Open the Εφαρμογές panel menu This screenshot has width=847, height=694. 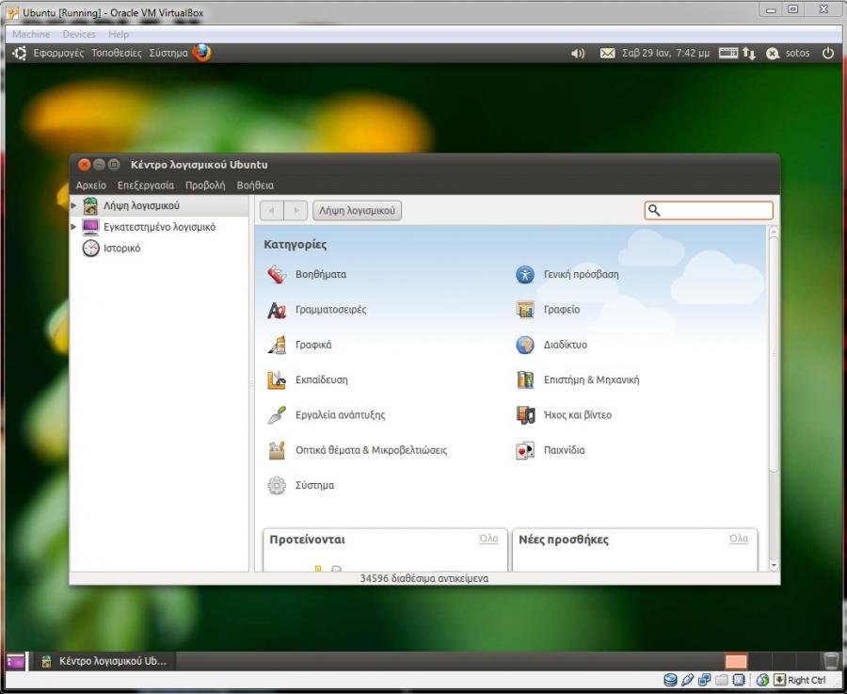tap(58, 53)
